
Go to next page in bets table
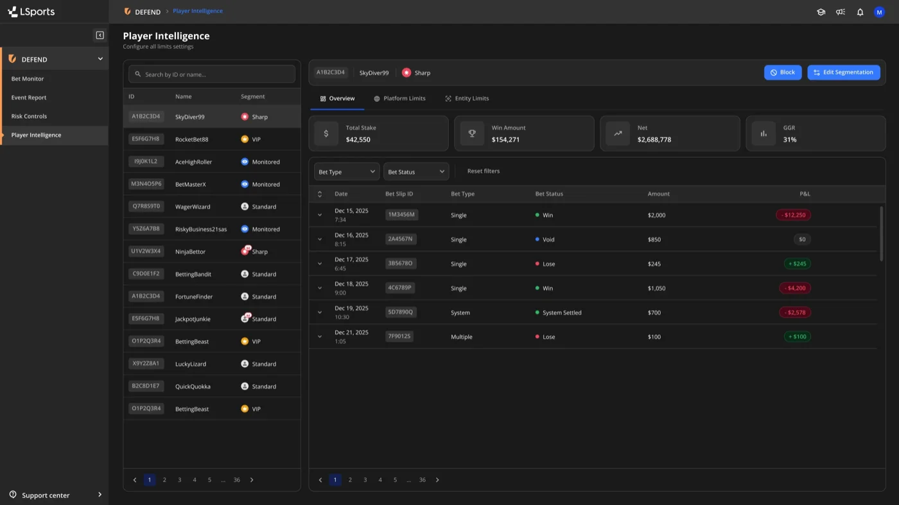[437, 480]
